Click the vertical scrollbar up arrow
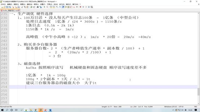This screenshot has height=112, width=200. [199, 13]
